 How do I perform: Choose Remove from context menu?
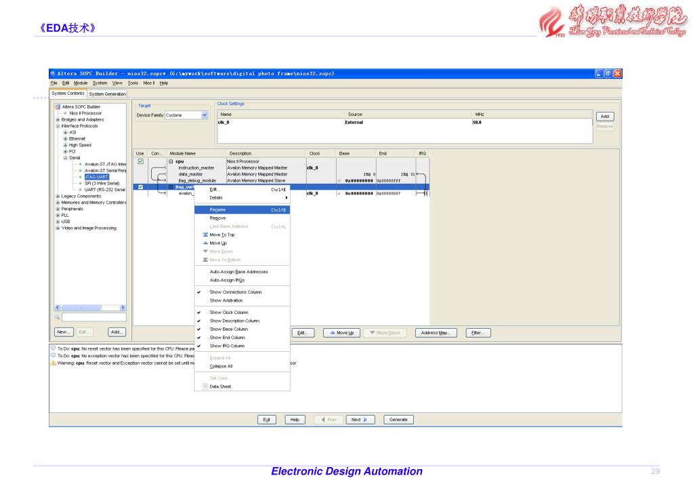(243, 218)
